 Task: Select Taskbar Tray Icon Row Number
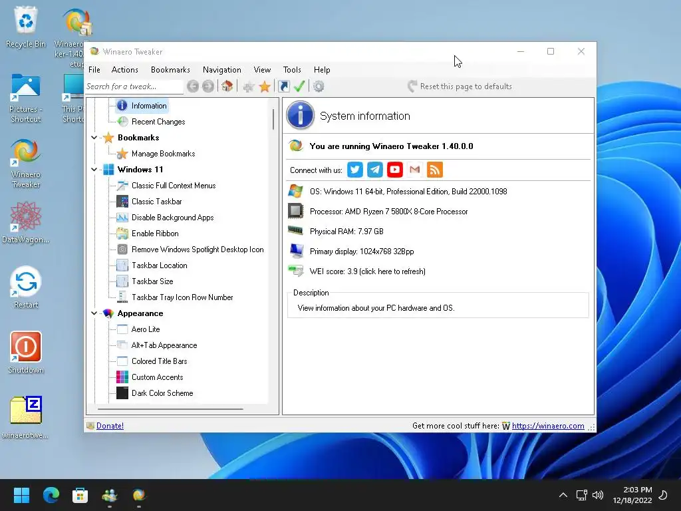coord(182,297)
